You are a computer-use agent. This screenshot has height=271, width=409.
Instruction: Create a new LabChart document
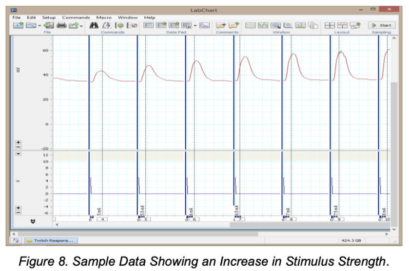(x=18, y=25)
